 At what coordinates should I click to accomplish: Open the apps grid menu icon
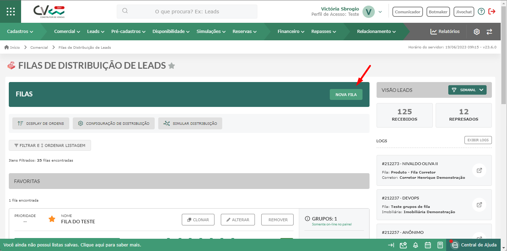(x=11, y=11)
